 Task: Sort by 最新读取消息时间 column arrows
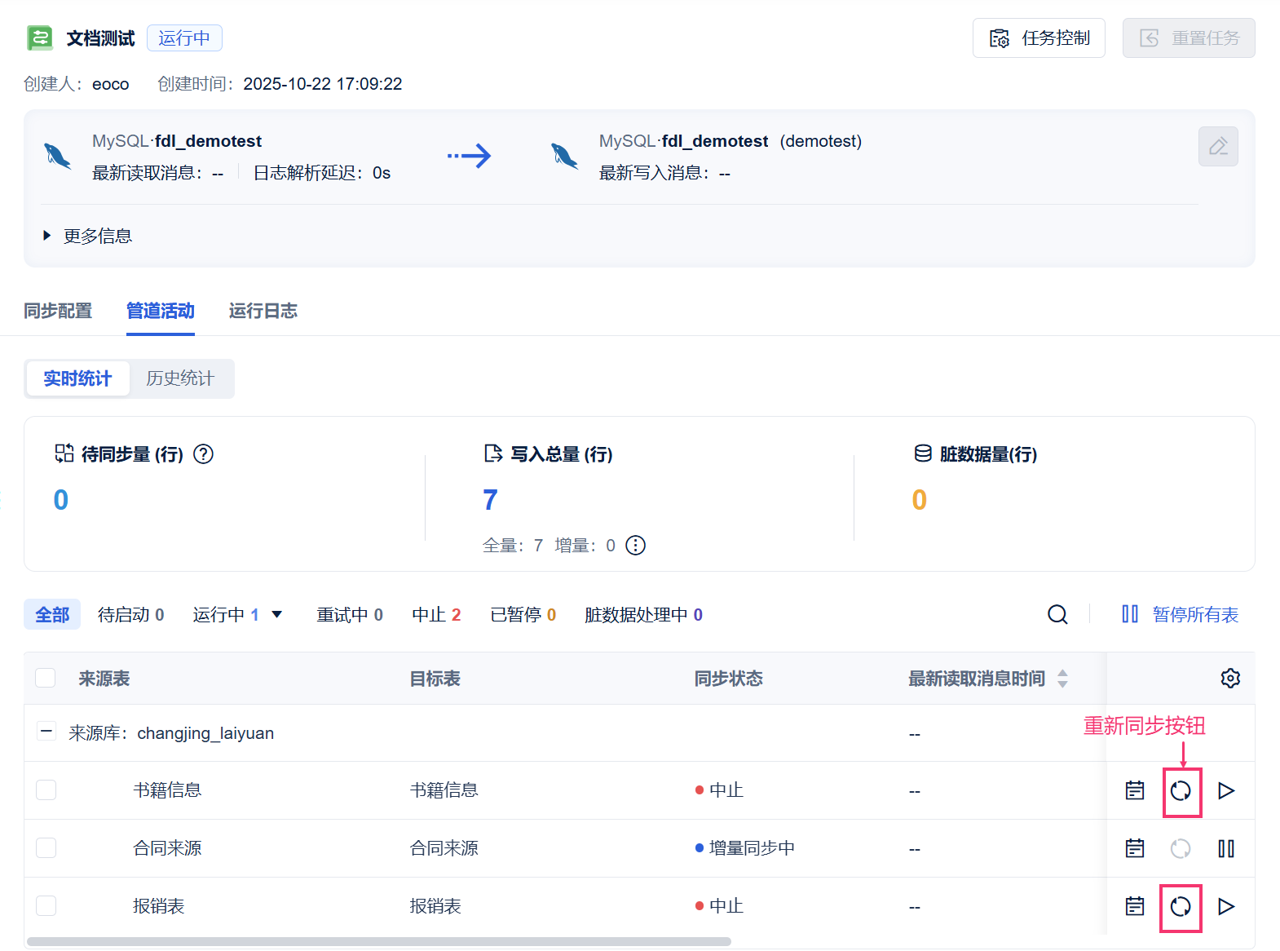click(x=1062, y=679)
